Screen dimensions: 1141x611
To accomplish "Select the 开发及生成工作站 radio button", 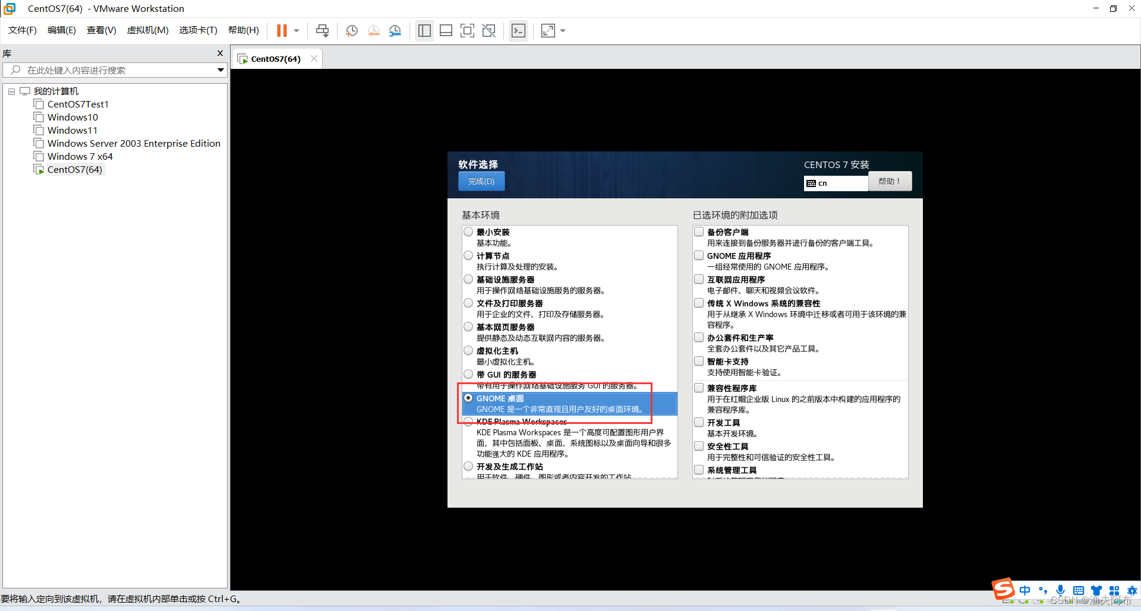I will (x=468, y=467).
